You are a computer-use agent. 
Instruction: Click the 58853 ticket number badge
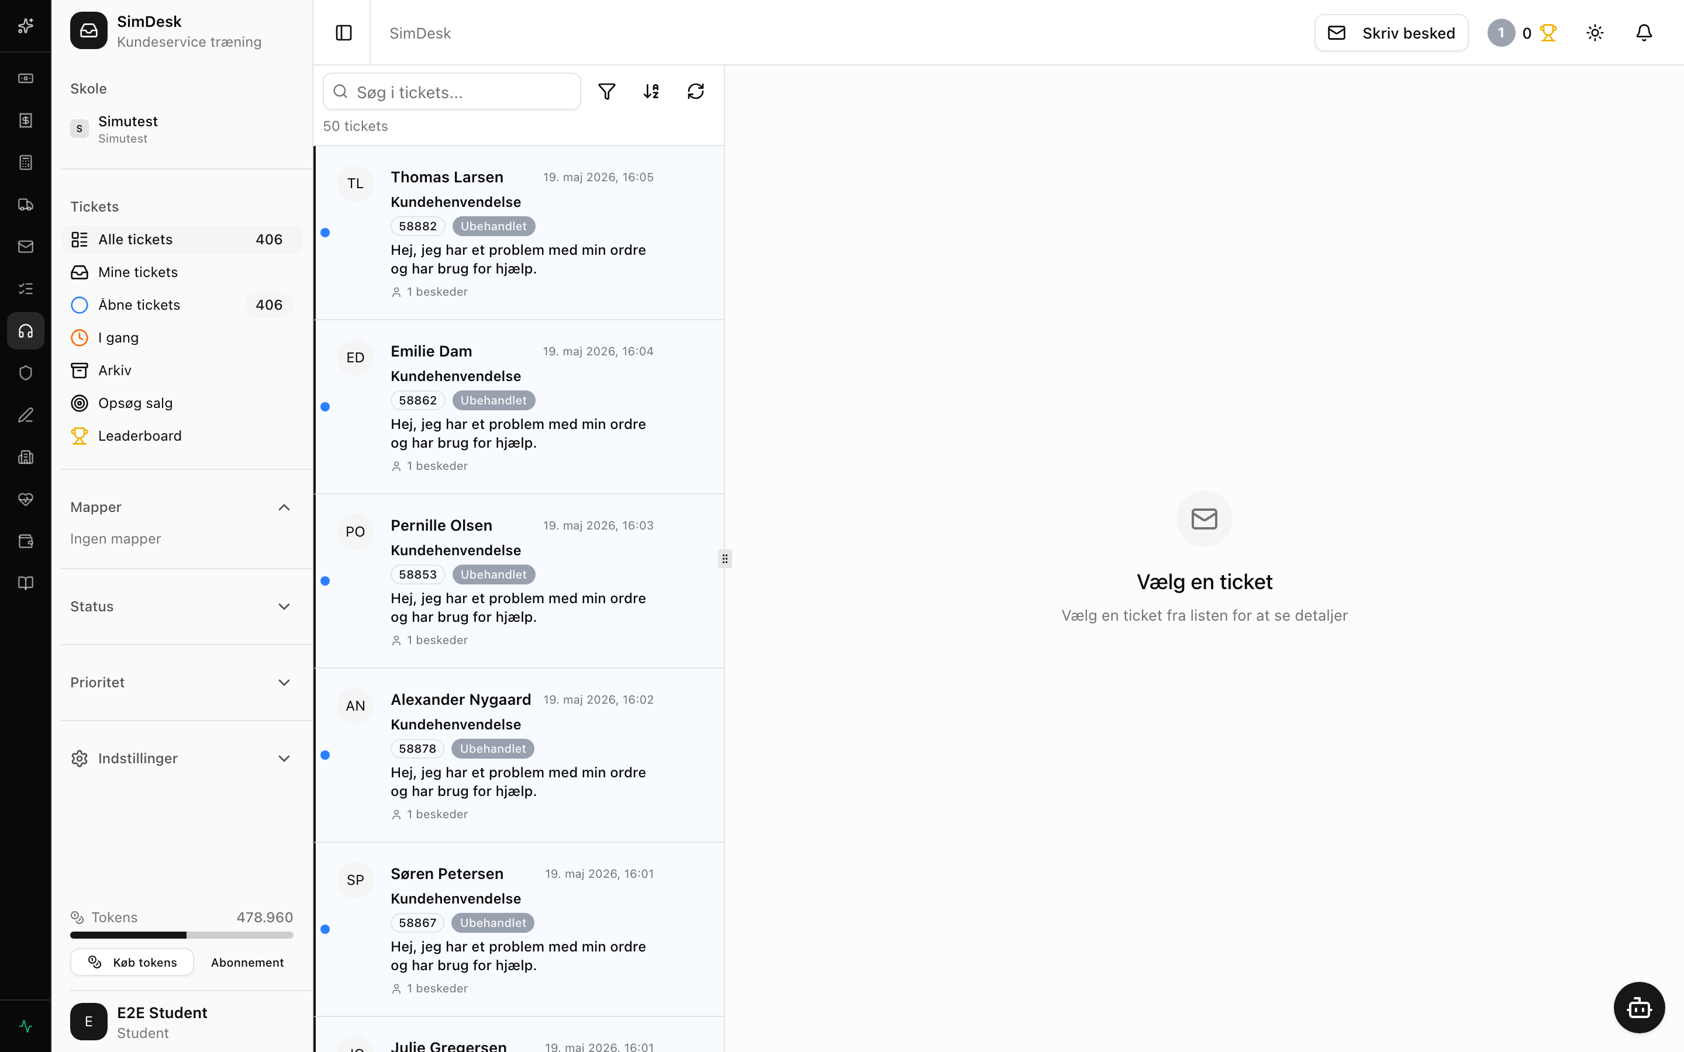(417, 575)
